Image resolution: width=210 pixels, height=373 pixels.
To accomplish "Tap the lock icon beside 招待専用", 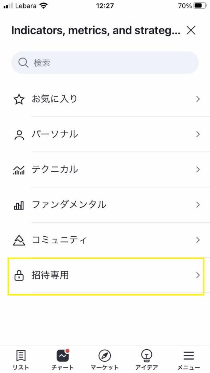I will pos(19,275).
